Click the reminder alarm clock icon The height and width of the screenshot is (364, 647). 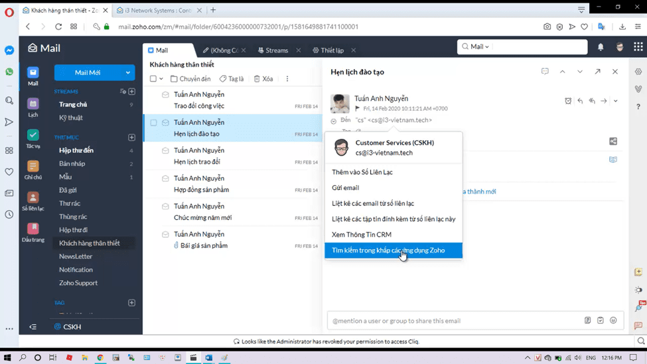(x=568, y=101)
